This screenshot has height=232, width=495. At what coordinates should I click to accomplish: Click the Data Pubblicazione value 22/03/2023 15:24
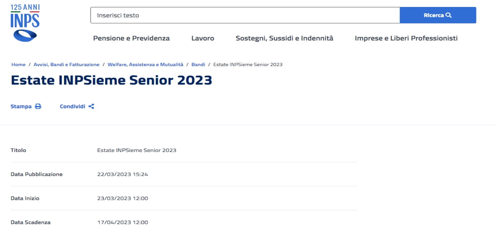pos(123,174)
